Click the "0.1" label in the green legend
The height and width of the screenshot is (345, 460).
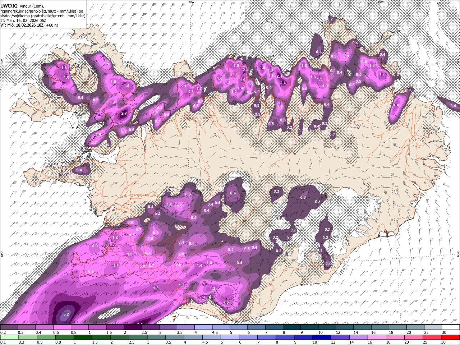pyautogui.click(x=3, y=342)
